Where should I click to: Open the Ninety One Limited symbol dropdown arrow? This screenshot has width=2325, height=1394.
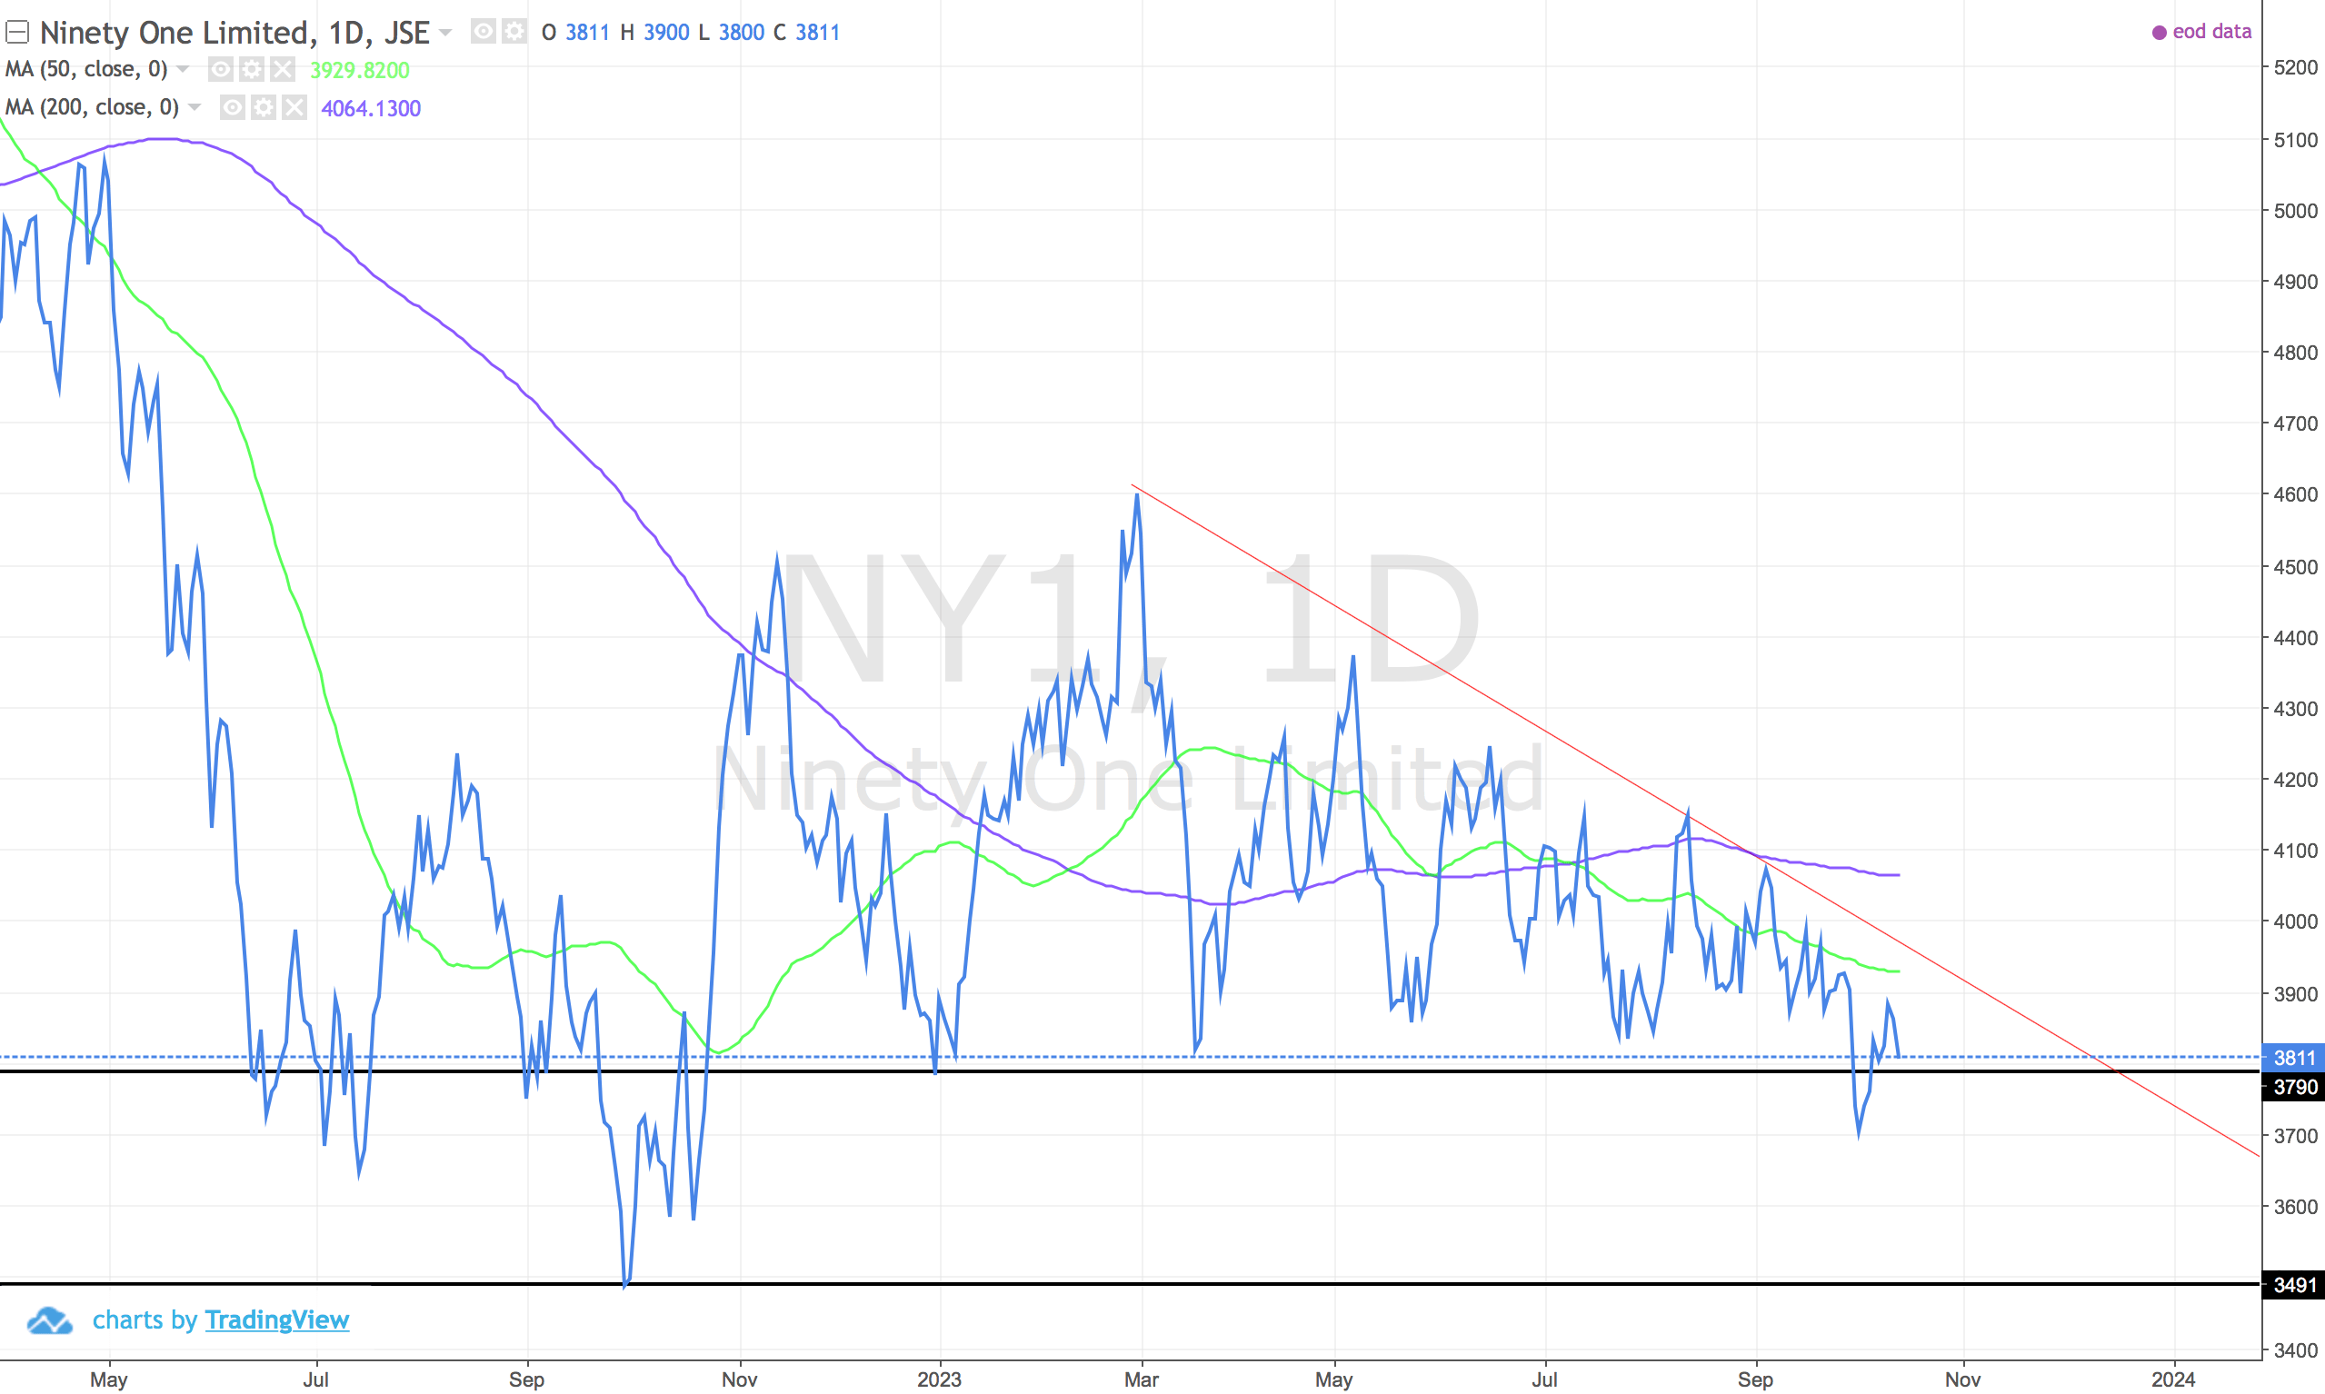pos(446,33)
